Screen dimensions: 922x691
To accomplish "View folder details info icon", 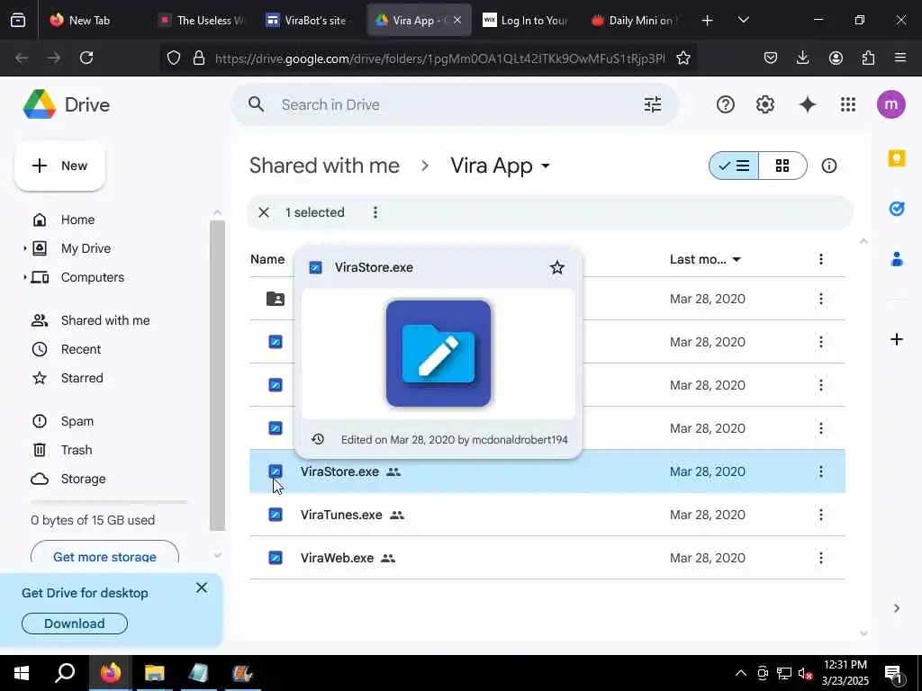I will point(829,166).
